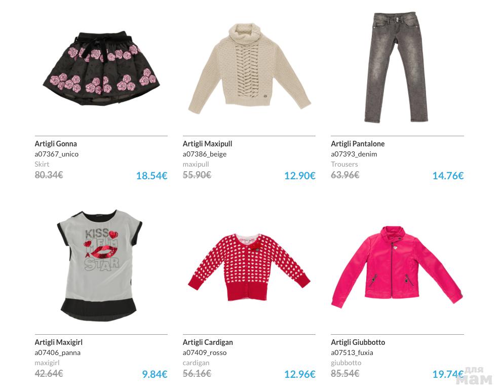
Task: Click the crossed-out 85.54€ price
Action: [345, 373]
